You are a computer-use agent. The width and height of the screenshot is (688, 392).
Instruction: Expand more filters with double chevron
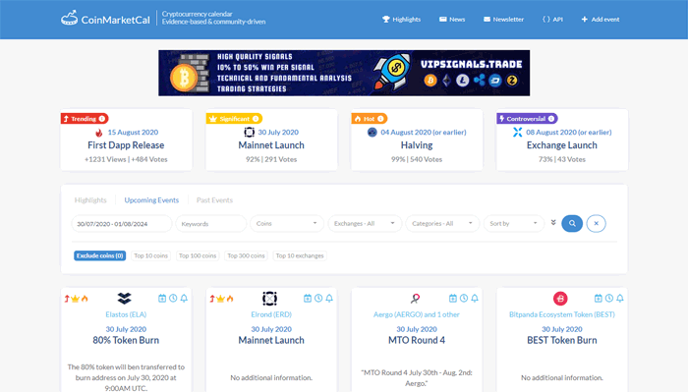click(553, 223)
